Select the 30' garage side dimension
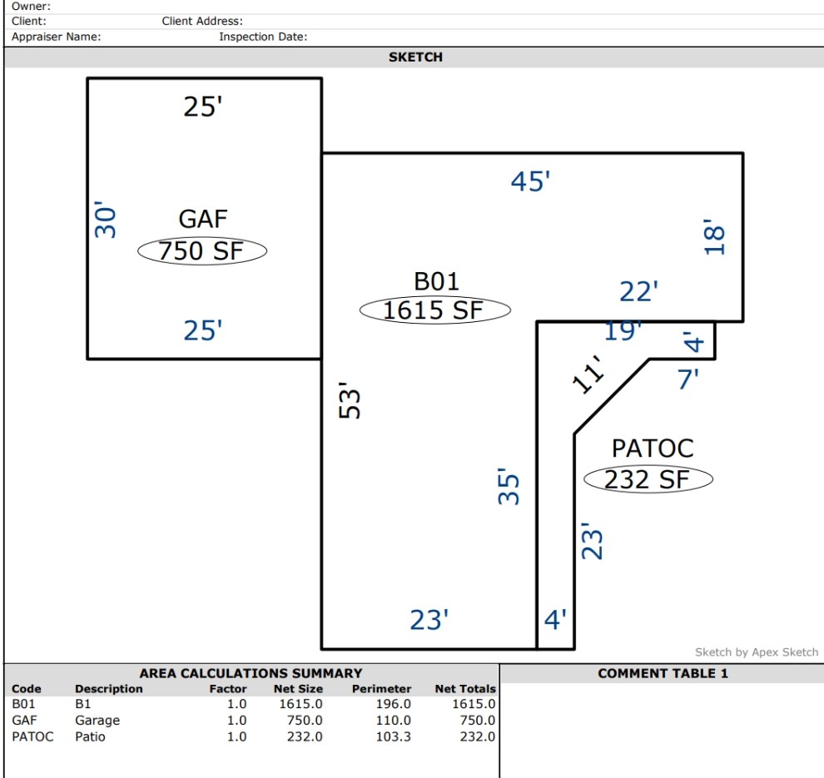 point(105,219)
